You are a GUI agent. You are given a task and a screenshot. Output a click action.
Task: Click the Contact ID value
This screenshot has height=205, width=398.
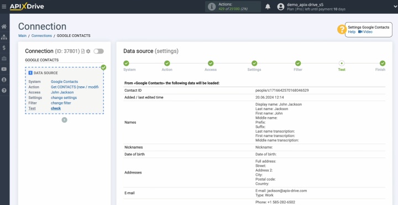pos(282,90)
